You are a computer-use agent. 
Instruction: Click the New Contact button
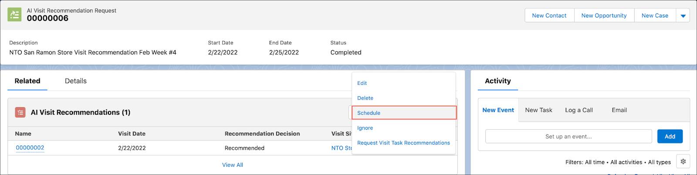click(x=549, y=16)
